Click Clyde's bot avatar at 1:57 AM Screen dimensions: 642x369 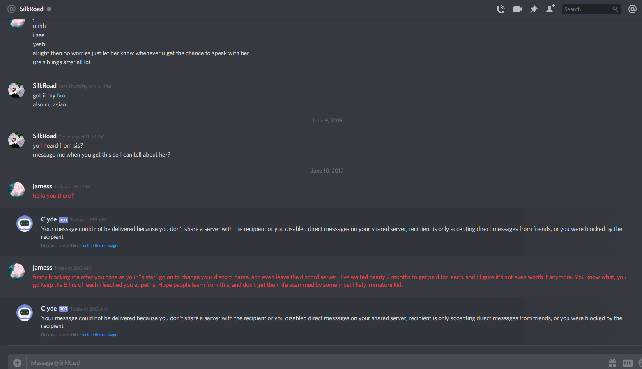(x=25, y=224)
